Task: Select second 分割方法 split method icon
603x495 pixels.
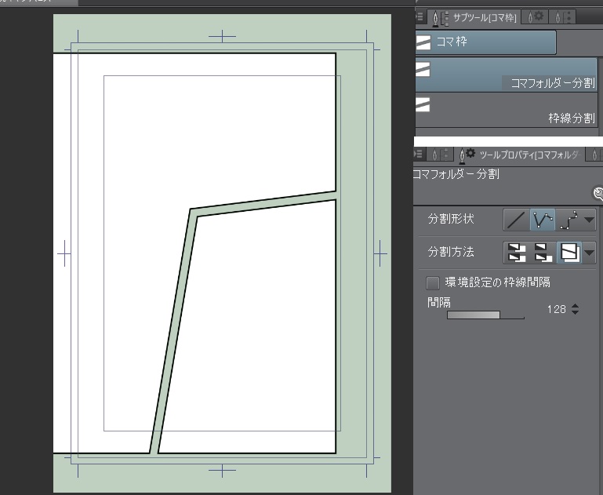Action: (x=543, y=253)
